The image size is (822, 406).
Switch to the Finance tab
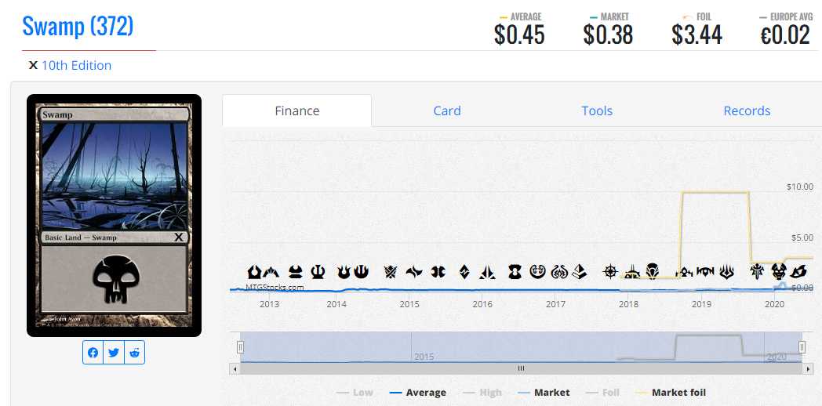click(296, 111)
